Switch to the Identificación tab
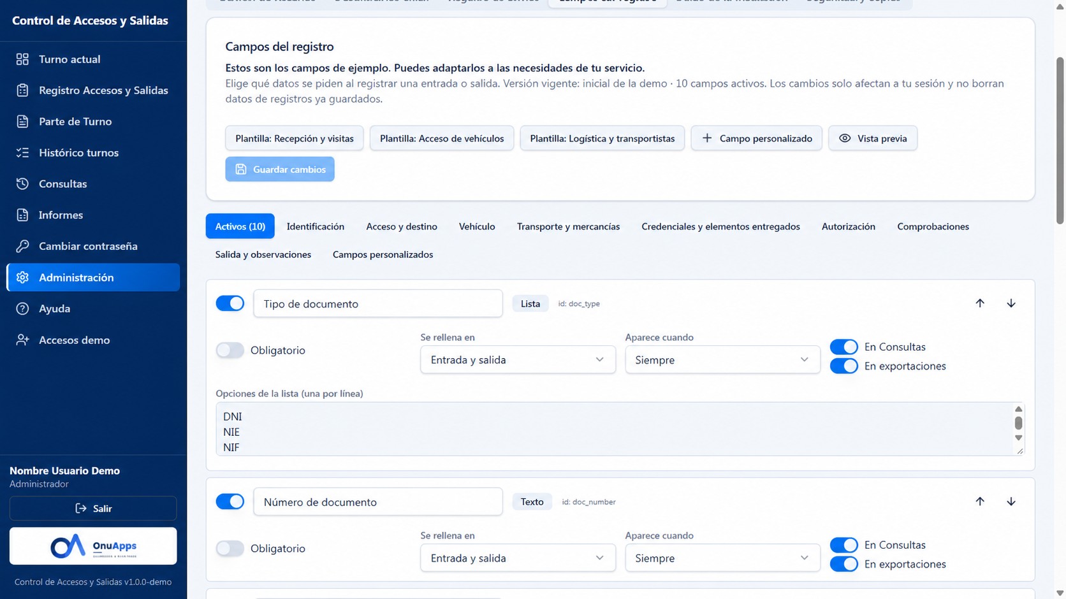The image size is (1066, 599). [x=316, y=226]
